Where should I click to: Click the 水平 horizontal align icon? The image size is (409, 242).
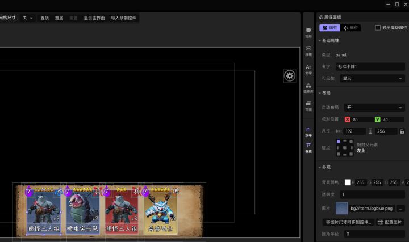[x=308, y=131]
